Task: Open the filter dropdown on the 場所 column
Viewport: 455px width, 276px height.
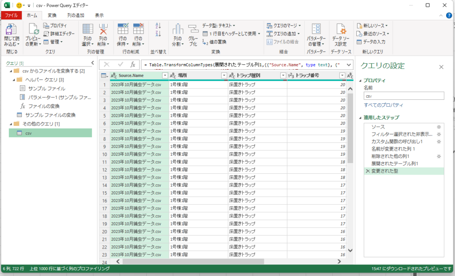Action: 224,76
